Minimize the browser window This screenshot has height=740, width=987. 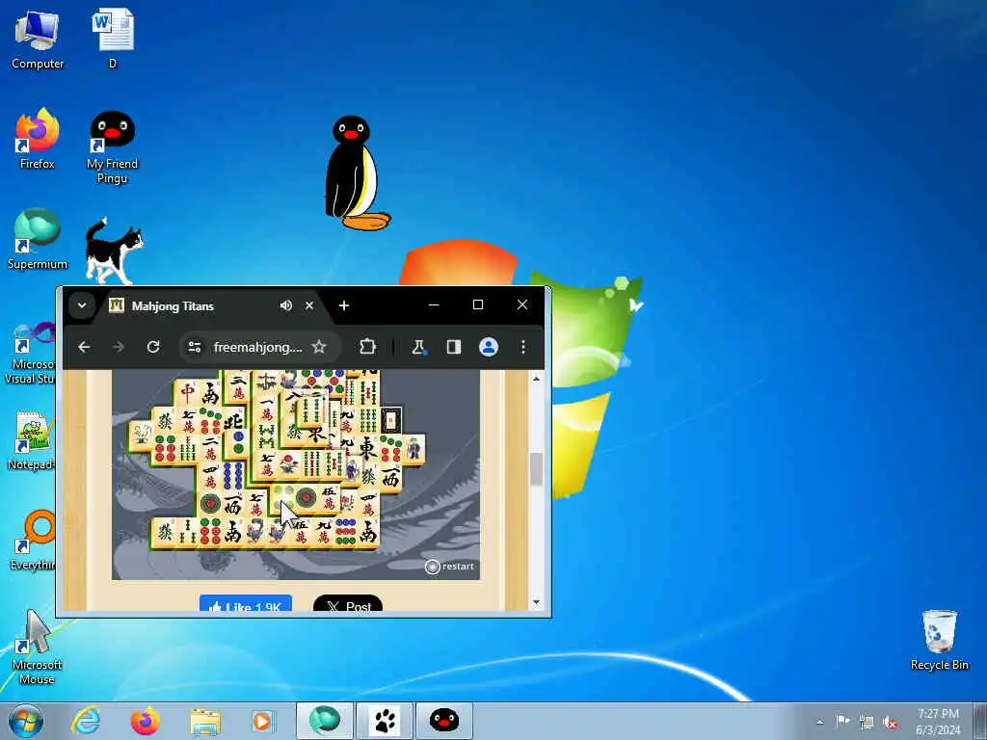434,304
